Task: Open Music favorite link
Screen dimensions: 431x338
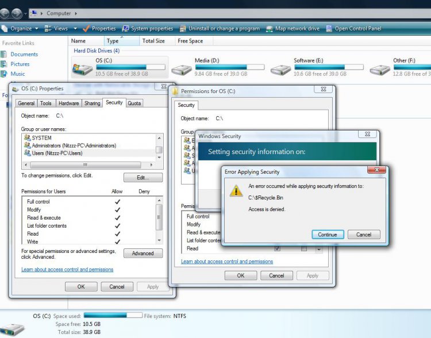Action: point(18,74)
